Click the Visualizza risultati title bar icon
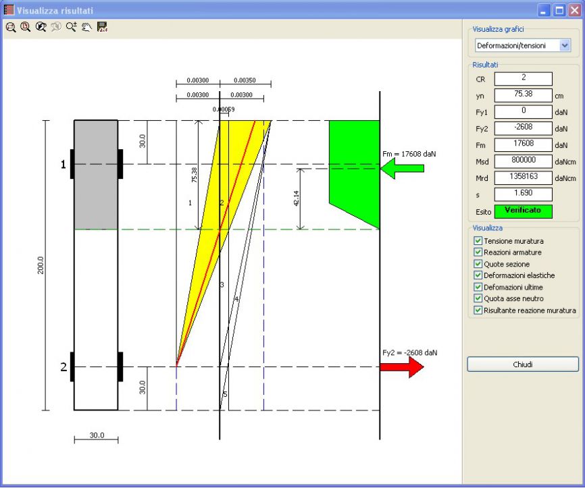 click(9, 10)
